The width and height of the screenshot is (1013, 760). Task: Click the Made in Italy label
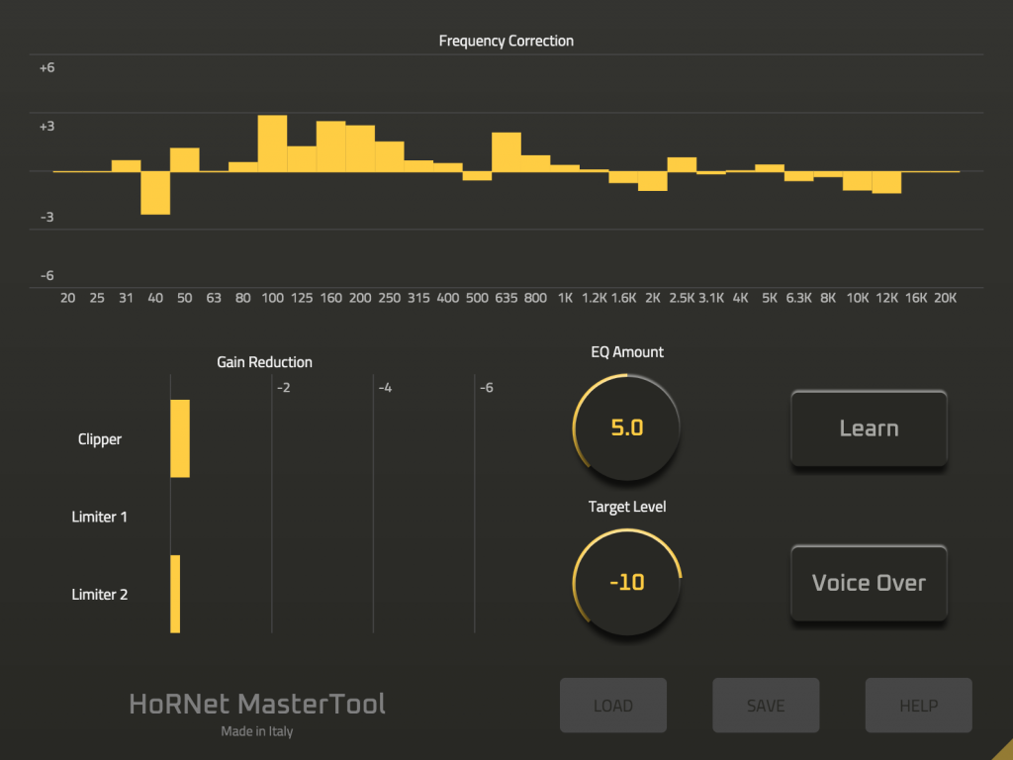tap(256, 731)
